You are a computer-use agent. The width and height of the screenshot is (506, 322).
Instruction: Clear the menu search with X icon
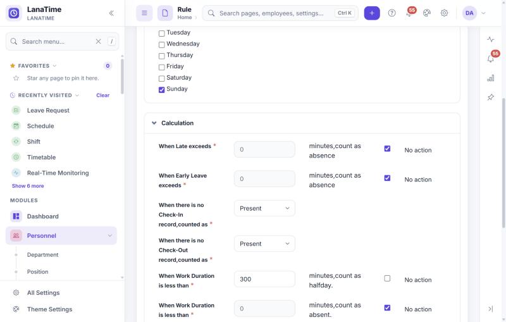(99, 41)
